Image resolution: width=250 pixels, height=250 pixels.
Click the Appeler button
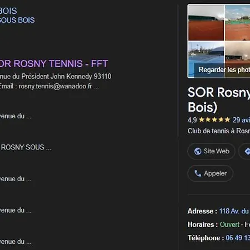pyautogui.click(x=211, y=173)
